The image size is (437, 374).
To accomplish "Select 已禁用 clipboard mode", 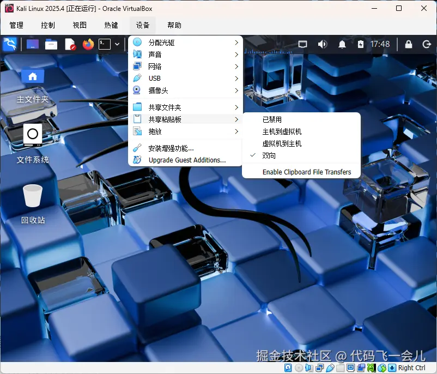I will (301, 119).
